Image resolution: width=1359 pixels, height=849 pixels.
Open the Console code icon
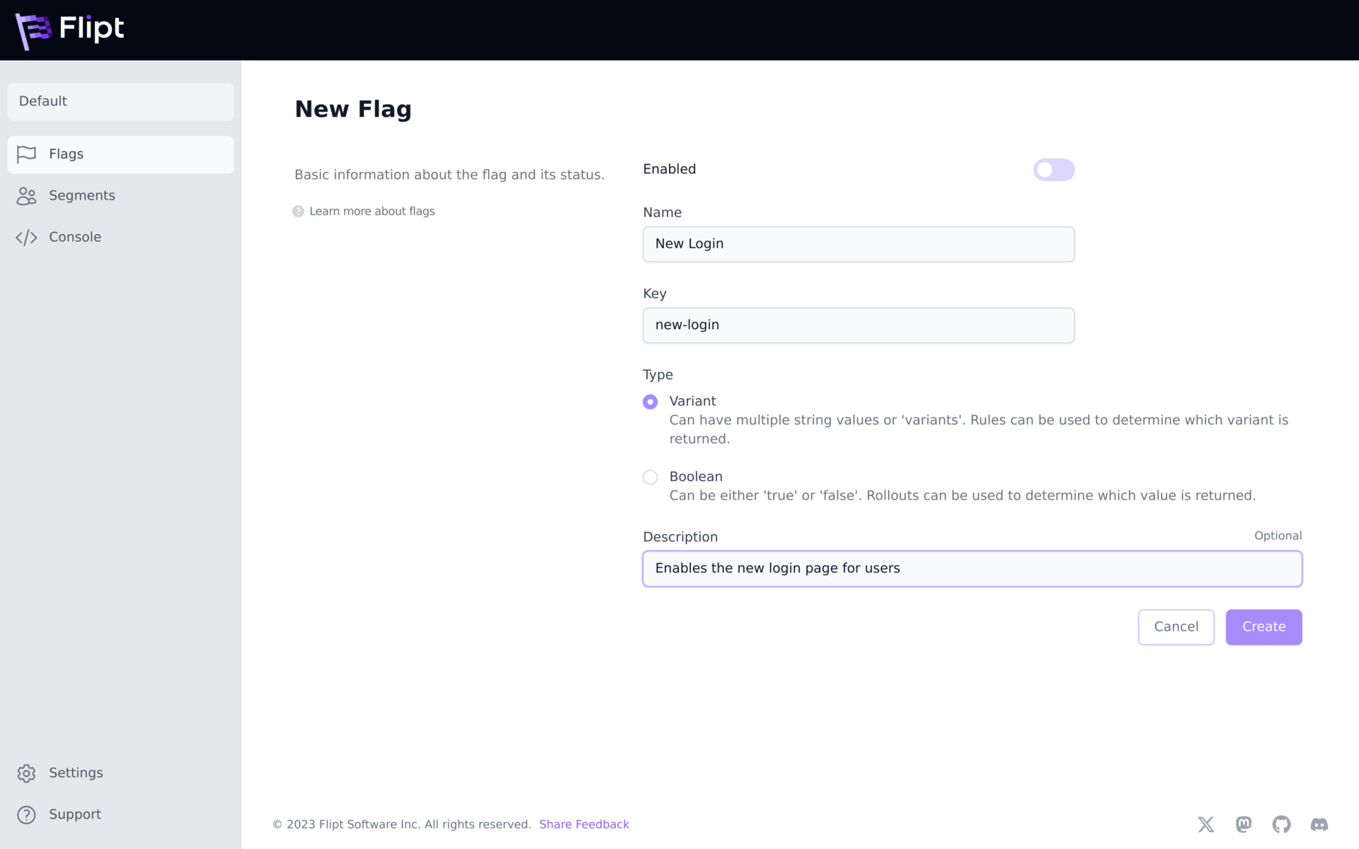pyautogui.click(x=26, y=237)
